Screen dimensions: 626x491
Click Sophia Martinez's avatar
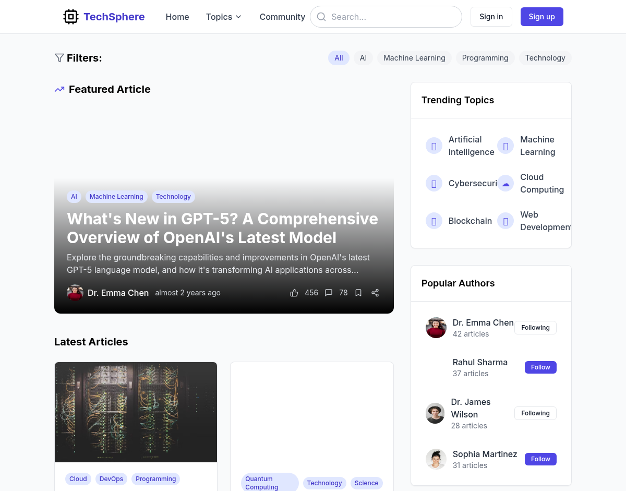pos(436,459)
